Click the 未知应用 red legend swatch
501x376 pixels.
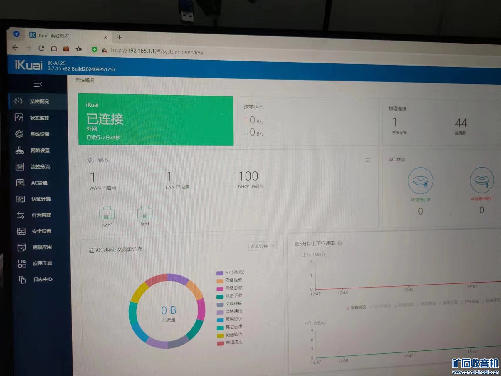point(221,343)
